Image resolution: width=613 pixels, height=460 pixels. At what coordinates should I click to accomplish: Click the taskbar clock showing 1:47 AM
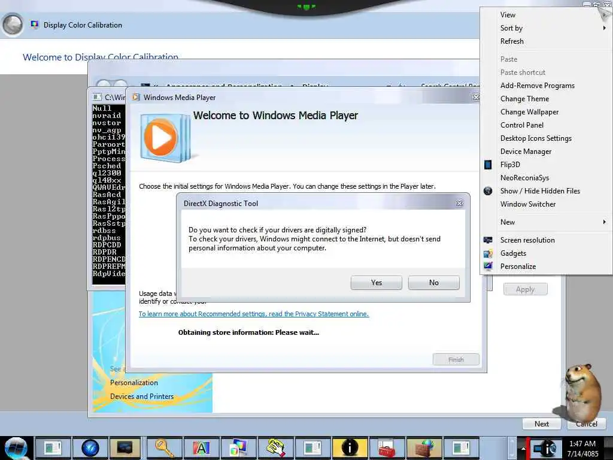point(582,448)
